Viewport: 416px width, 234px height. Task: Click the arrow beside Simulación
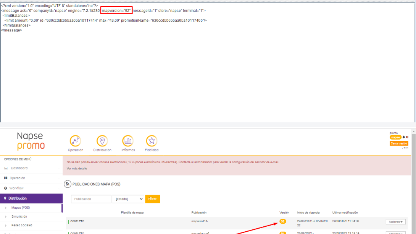pos(6,216)
